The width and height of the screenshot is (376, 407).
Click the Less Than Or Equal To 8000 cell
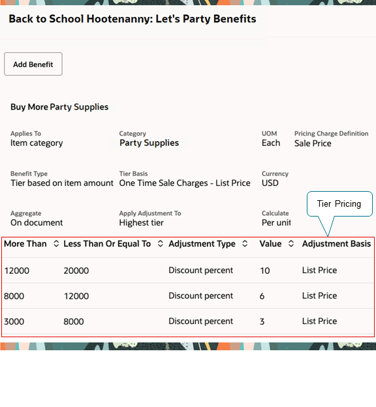(x=74, y=322)
